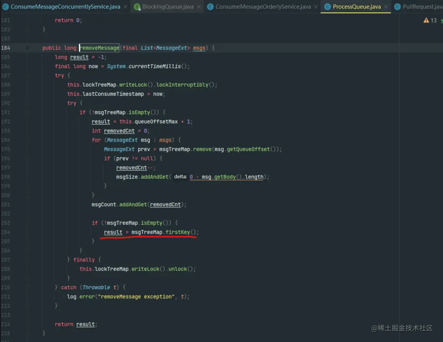
Task: Click the class icon on ConsumeMessageOrderlyService tab
Action: (210, 7)
